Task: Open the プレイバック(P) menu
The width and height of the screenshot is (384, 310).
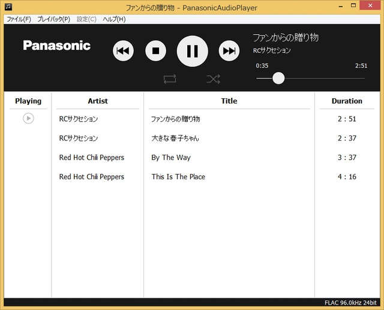Action: pyautogui.click(x=53, y=19)
